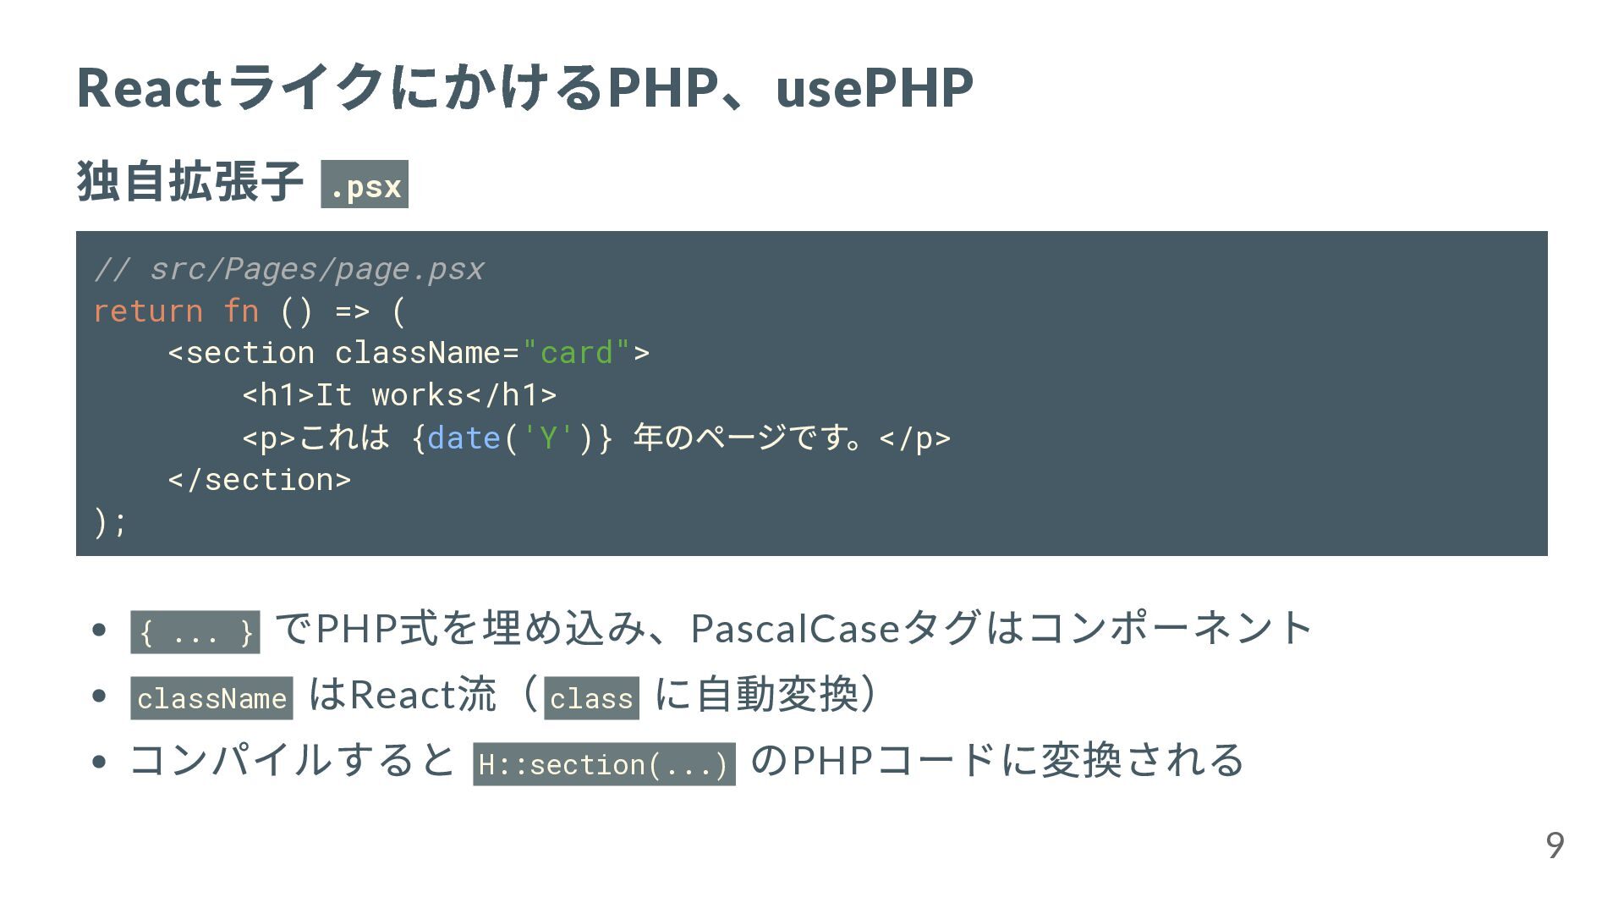Click the page number 9
The height and width of the screenshot is (914, 1624).
pos(1555,845)
